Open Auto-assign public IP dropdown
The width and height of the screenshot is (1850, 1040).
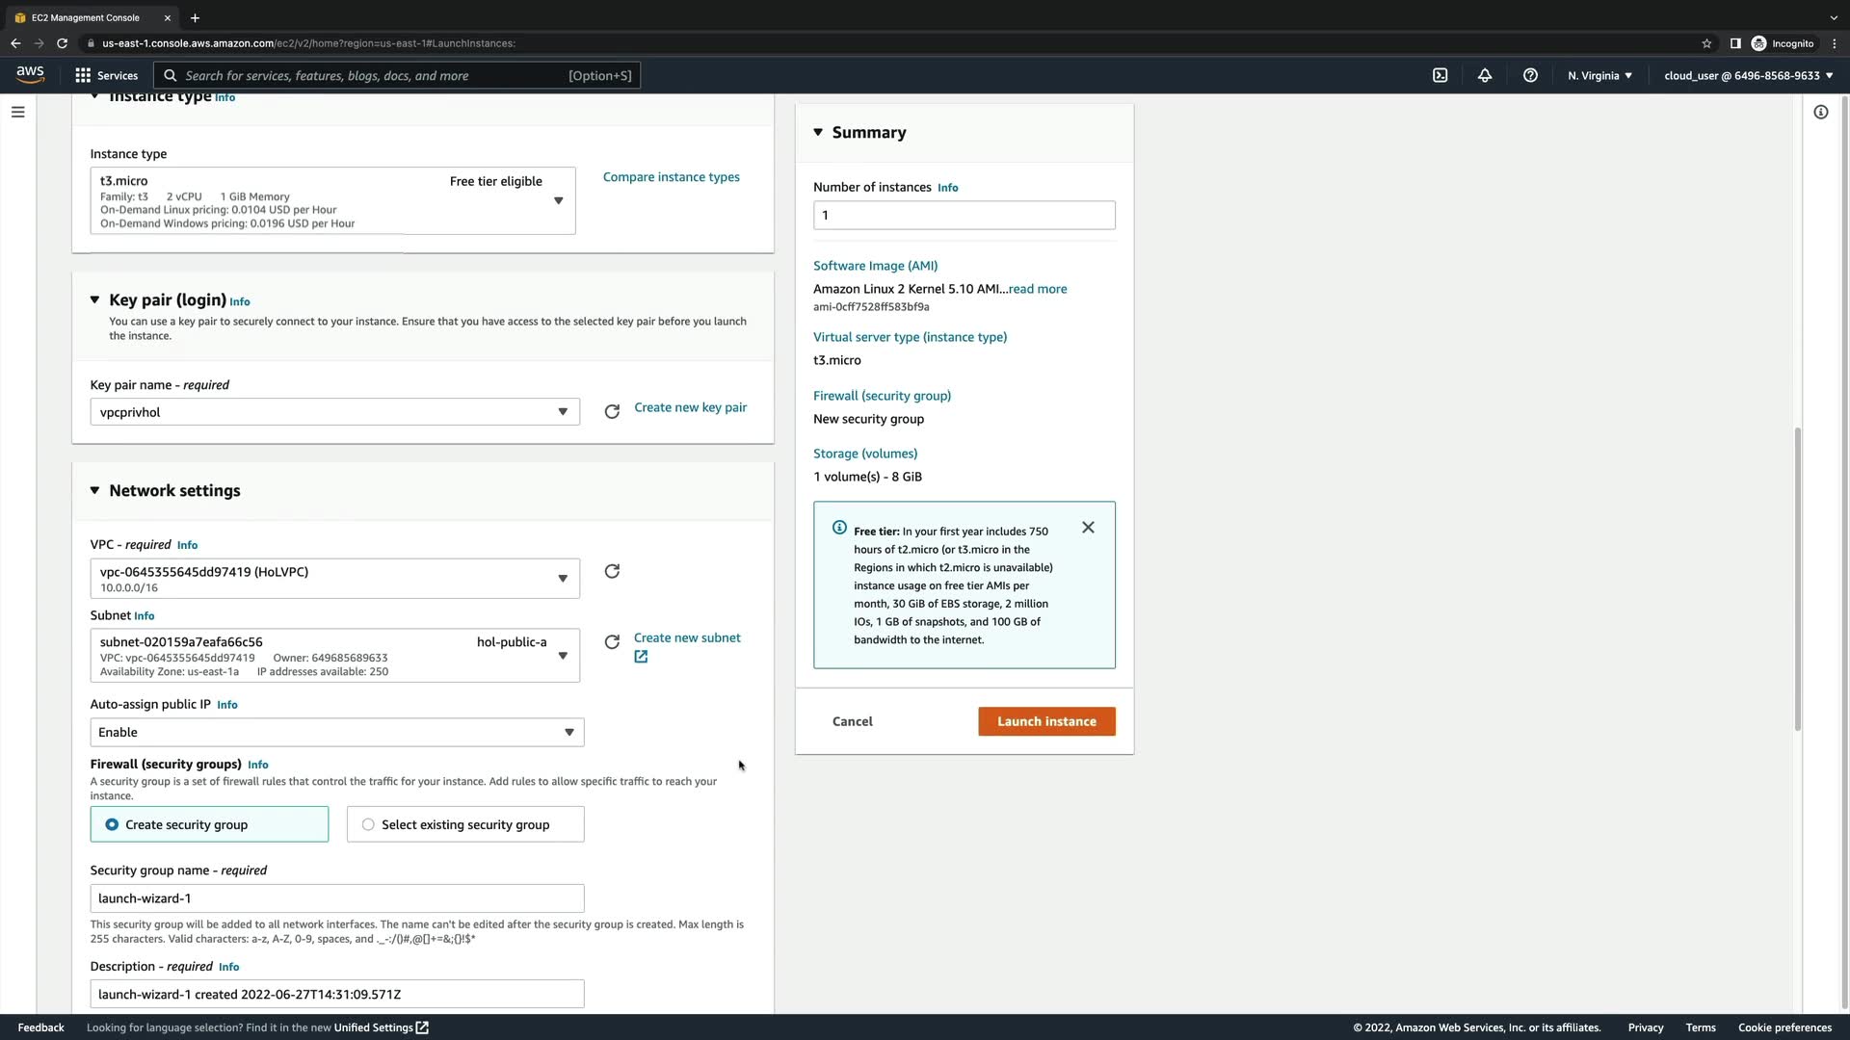click(x=336, y=732)
